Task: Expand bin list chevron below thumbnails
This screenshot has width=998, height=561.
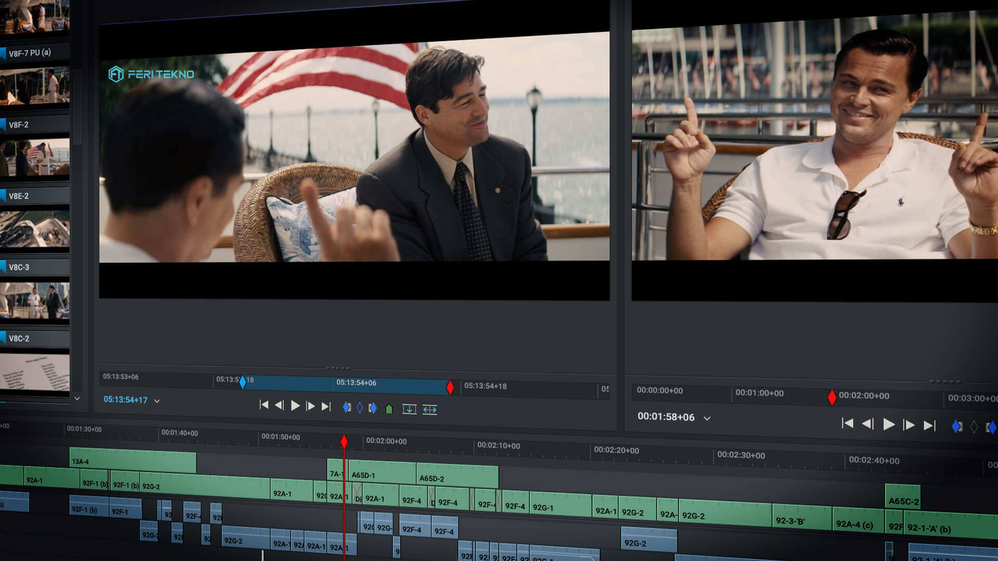Action: tap(77, 398)
